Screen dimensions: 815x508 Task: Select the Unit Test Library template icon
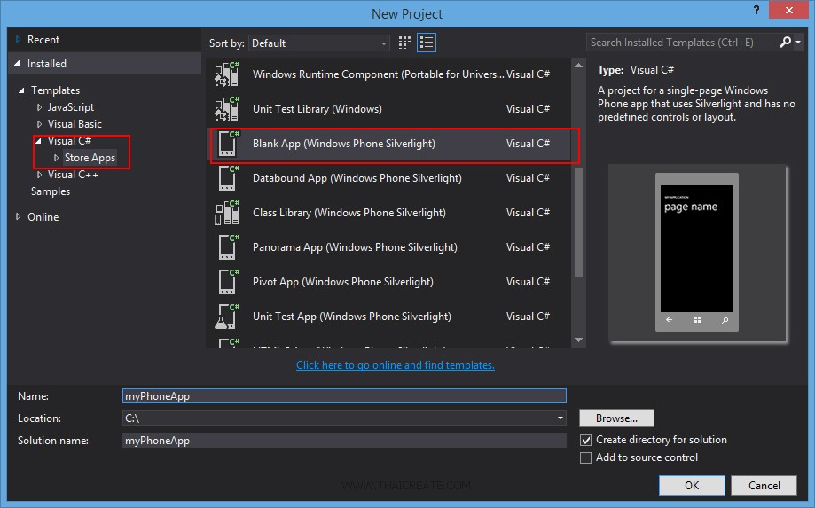coord(227,109)
